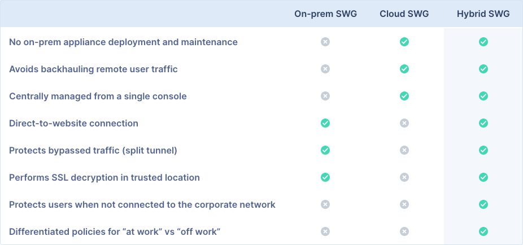Click 'Avoids backhauling remote user traffic' text
This screenshot has width=523, height=245.
[93, 69]
